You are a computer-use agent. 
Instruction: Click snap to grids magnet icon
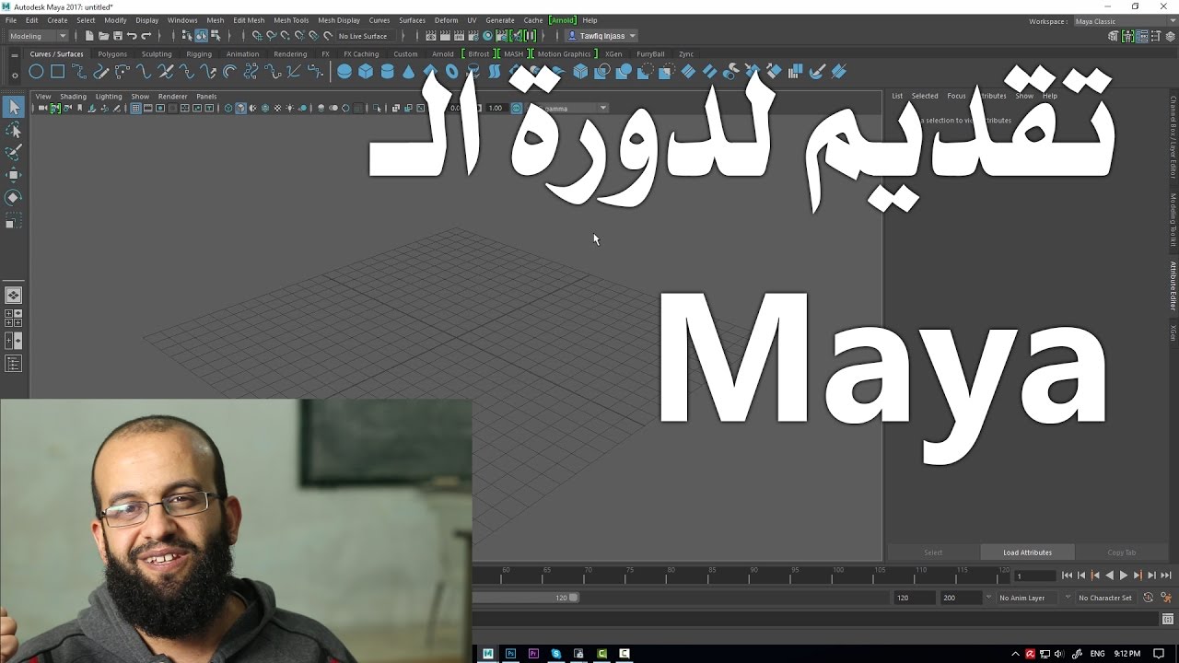pyautogui.click(x=258, y=36)
